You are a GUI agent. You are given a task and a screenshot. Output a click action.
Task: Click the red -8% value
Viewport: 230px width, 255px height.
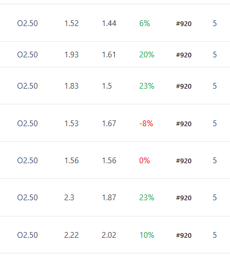(x=146, y=124)
